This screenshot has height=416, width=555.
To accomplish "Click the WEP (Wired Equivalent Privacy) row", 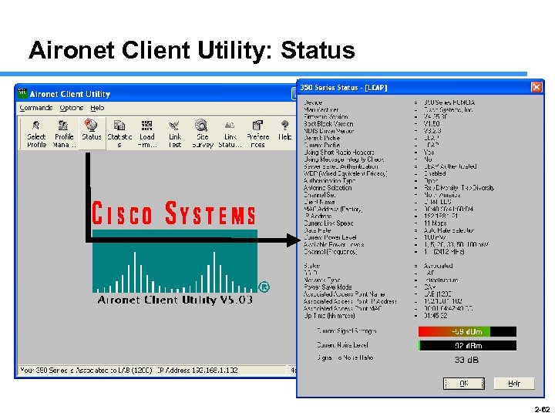I will [x=375, y=173].
